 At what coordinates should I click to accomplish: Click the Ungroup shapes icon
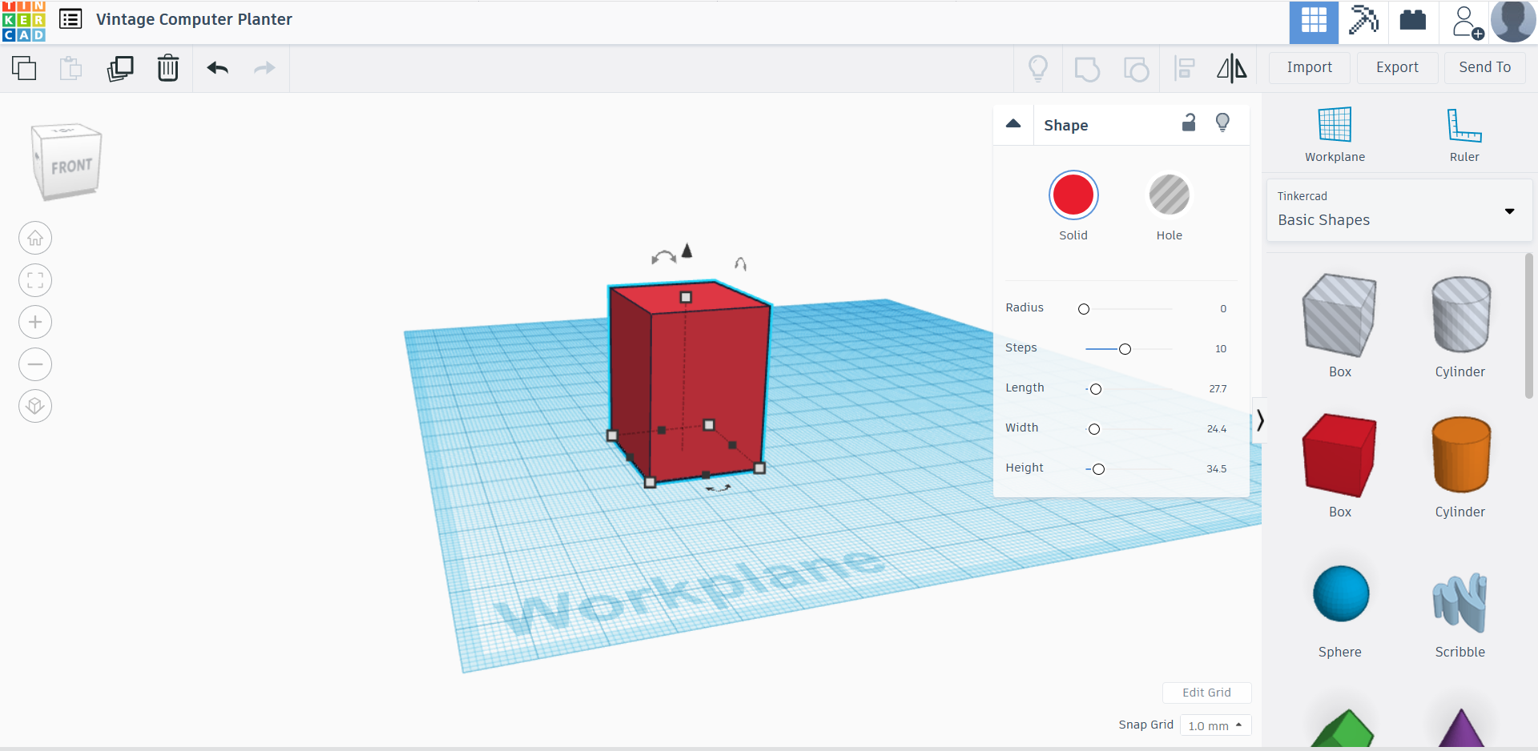(x=1136, y=69)
